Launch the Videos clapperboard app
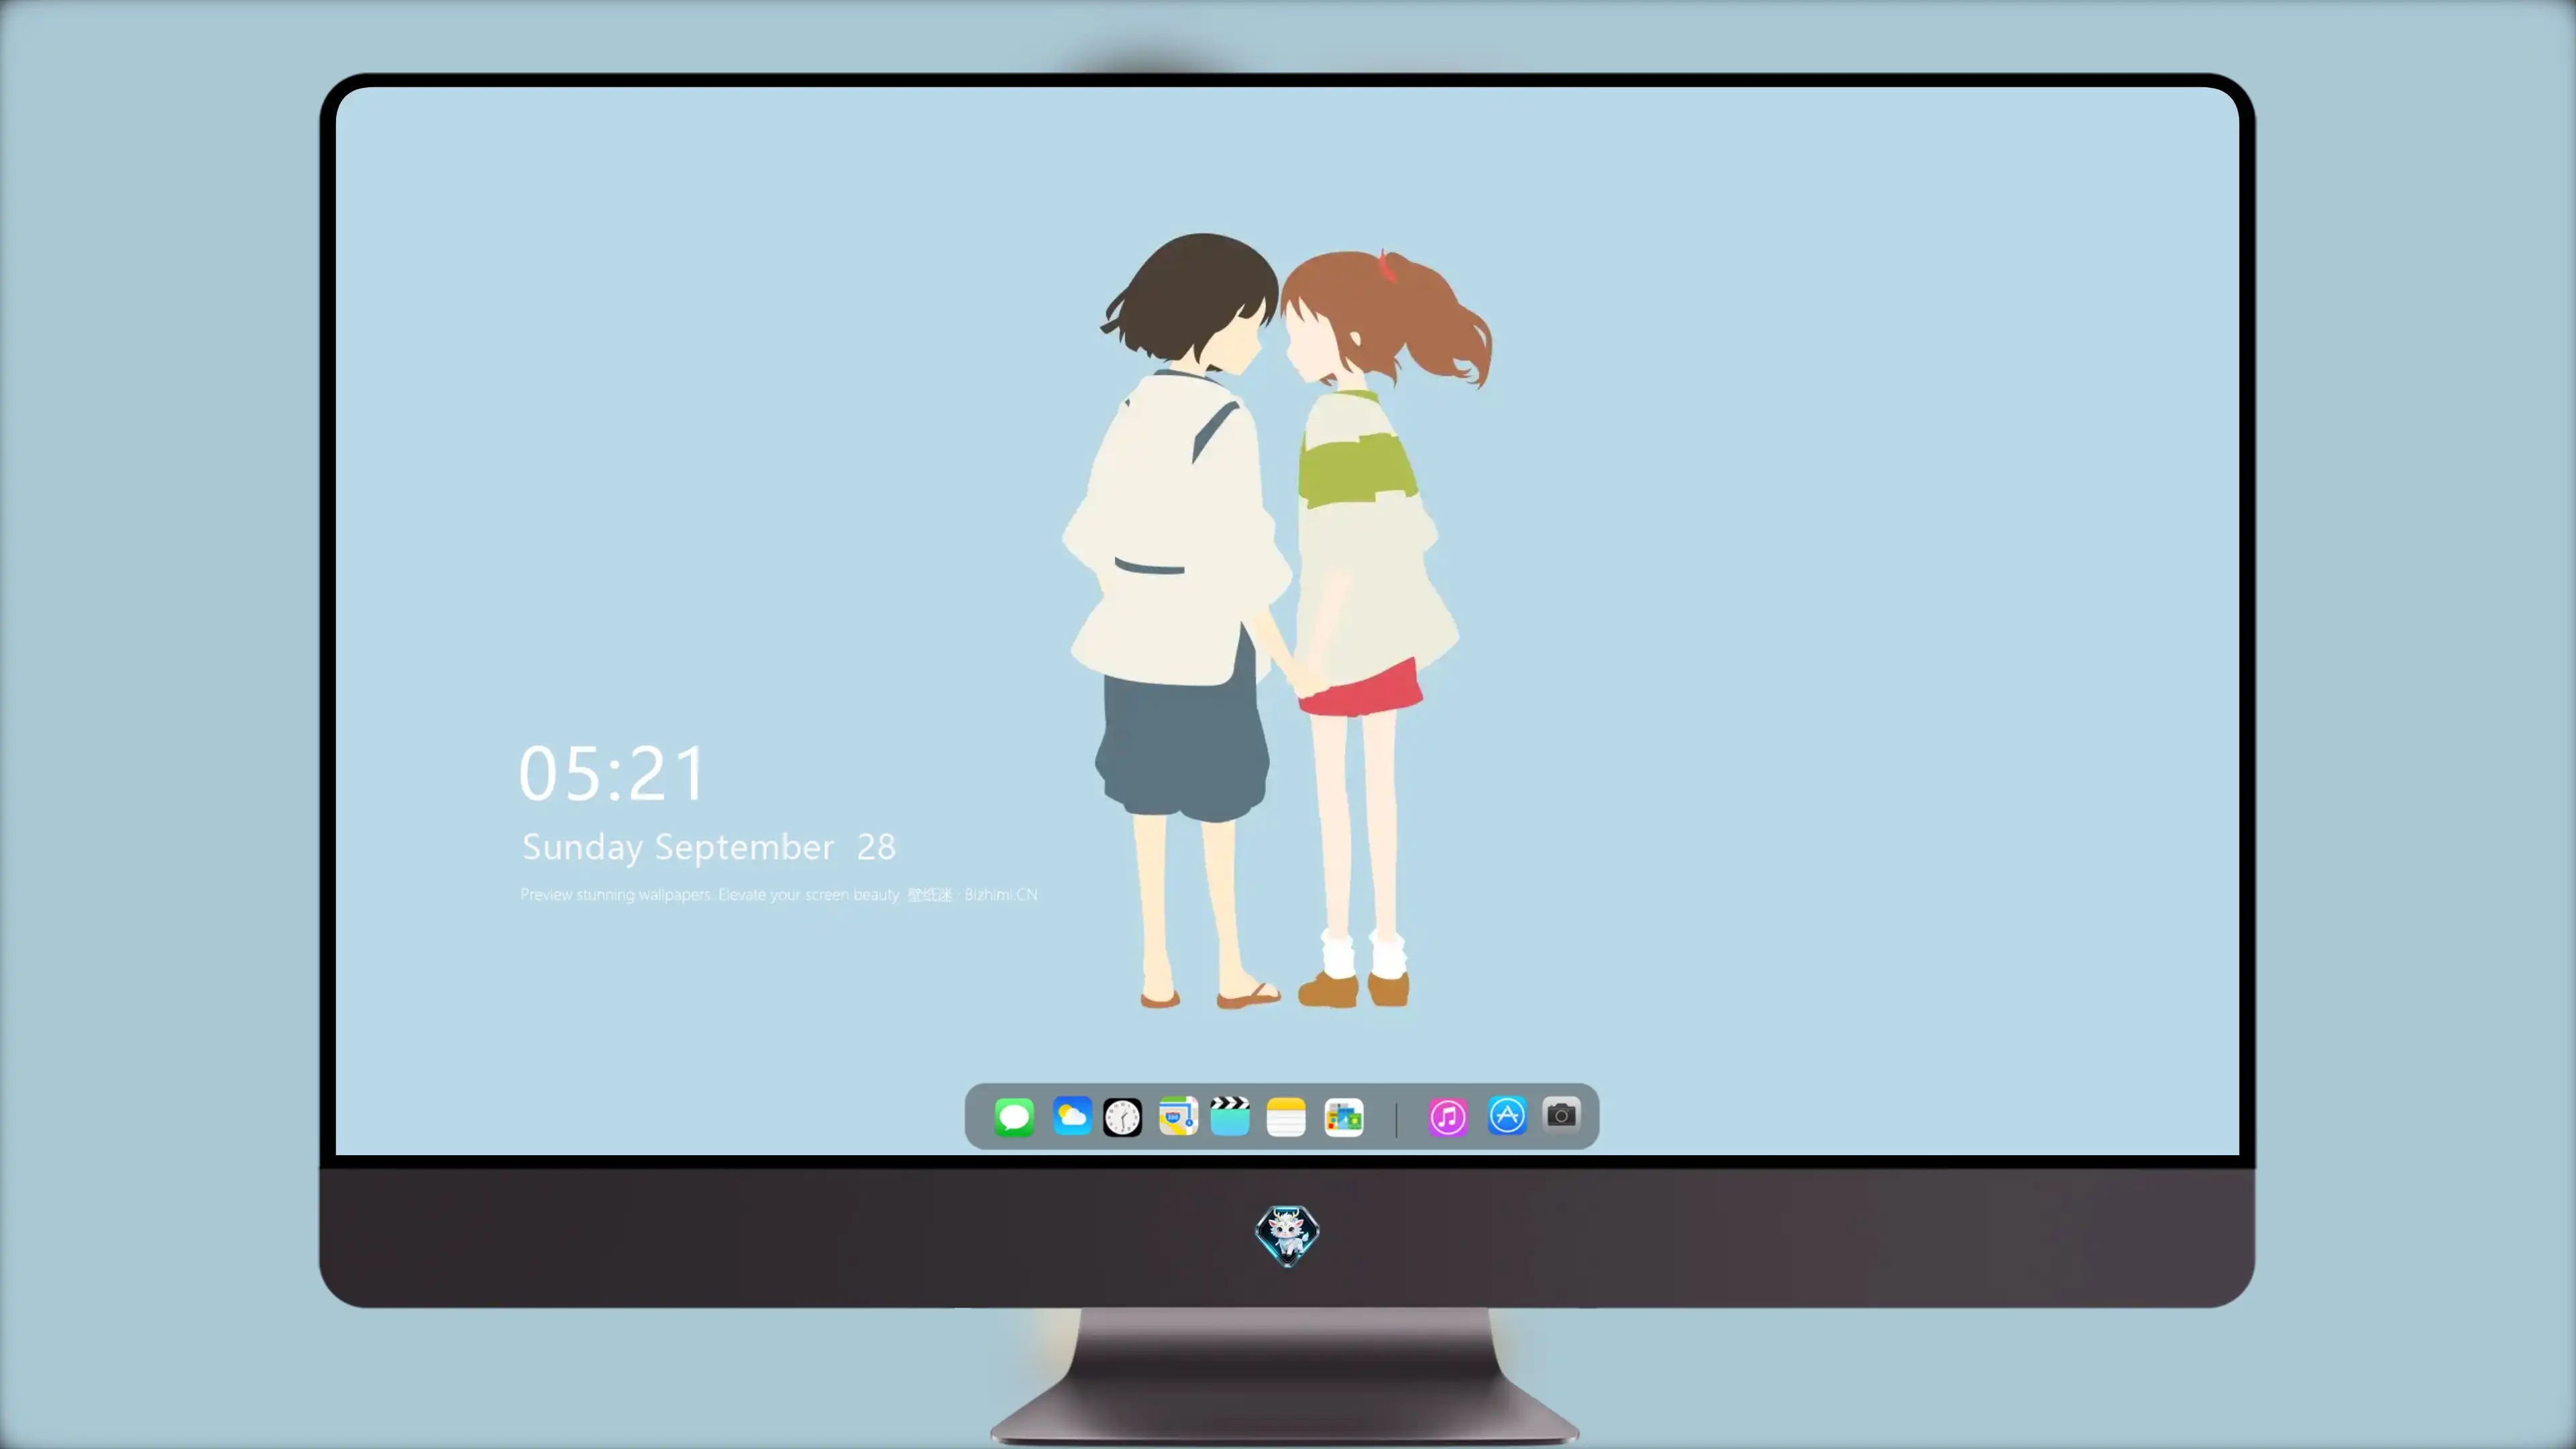2576x1449 pixels. pyautogui.click(x=1230, y=1116)
